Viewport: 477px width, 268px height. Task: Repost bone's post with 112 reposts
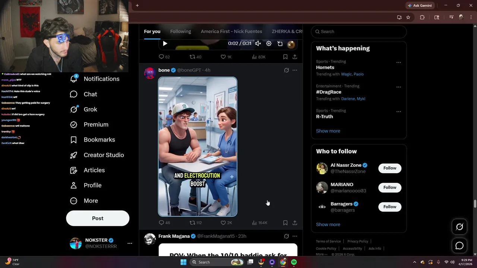coord(196,223)
